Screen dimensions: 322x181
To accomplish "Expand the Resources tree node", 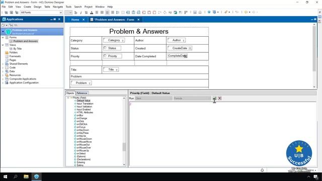I will [x=3, y=75].
